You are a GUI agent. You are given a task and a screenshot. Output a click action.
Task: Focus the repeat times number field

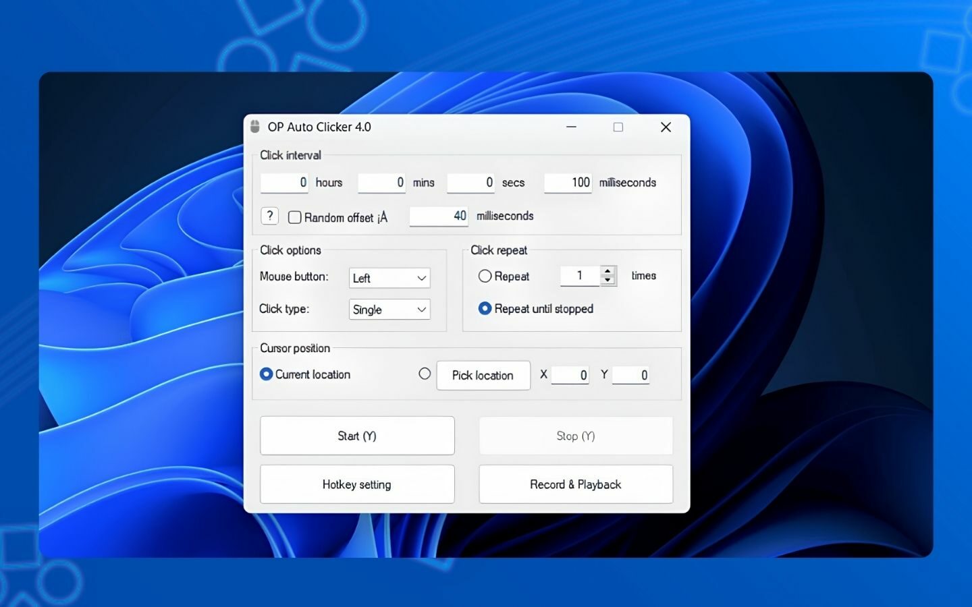click(580, 276)
